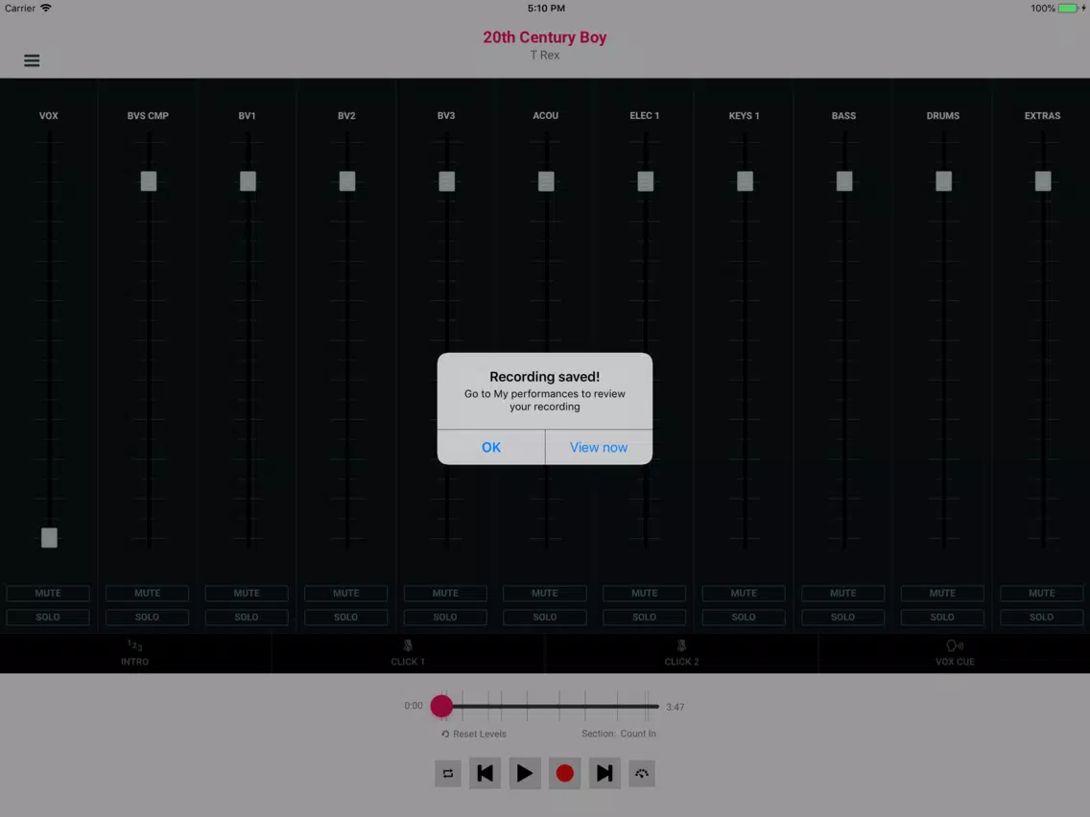Mute the BV3 channel
This screenshot has height=817, width=1090.
[x=445, y=594]
